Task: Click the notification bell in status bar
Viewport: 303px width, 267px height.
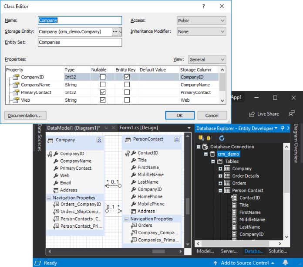Action: point(285,263)
